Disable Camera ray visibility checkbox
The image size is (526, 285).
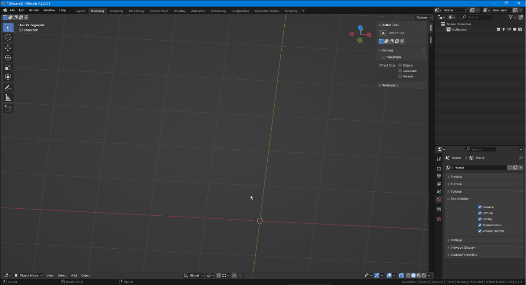click(480, 207)
